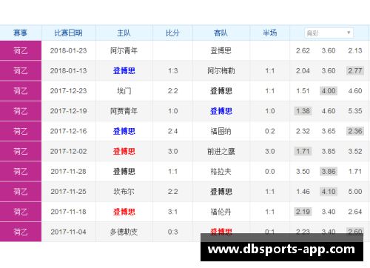Click the date 2018-01-23
Viewport: 370px width, 268px height.
pyautogui.click(x=68, y=50)
